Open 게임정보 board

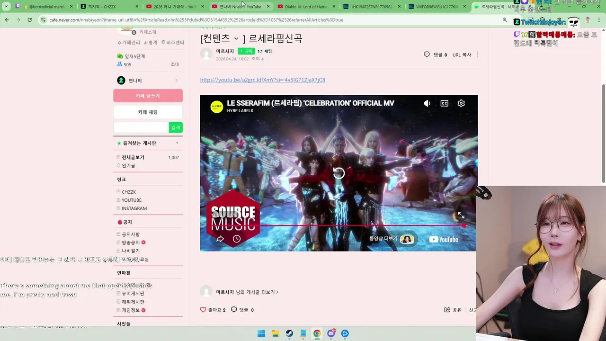[131, 310]
